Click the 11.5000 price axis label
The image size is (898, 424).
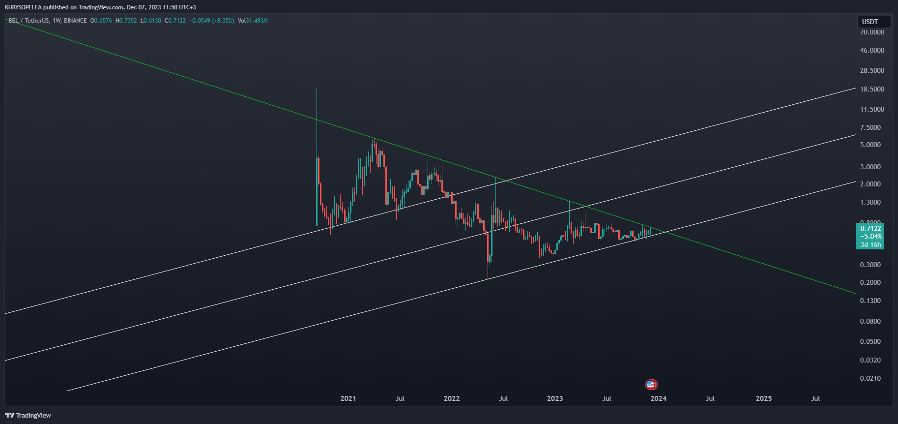[x=872, y=109]
